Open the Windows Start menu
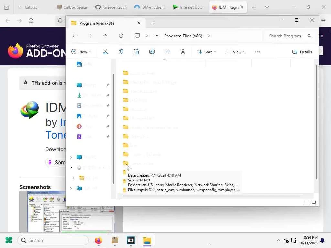The height and width of the screenshot is (248, 331). point(9,240)
